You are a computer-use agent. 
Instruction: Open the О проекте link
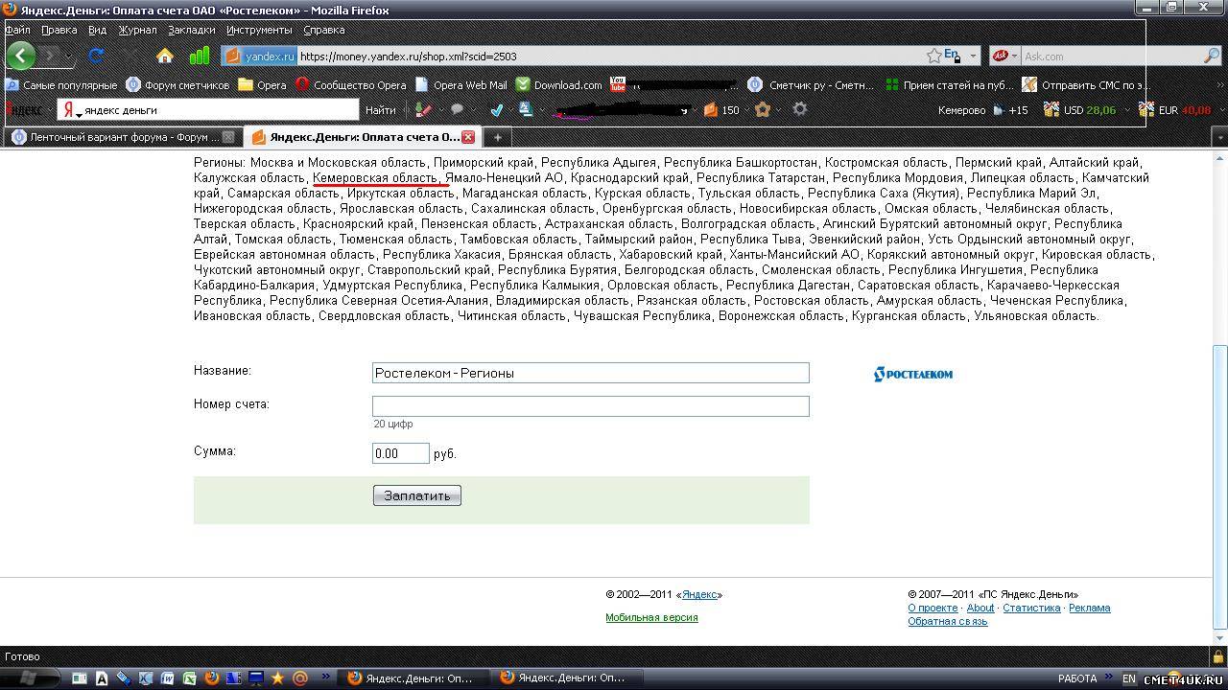click(933, 608)
